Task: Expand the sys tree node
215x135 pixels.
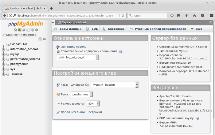Action: pos(4,69)
